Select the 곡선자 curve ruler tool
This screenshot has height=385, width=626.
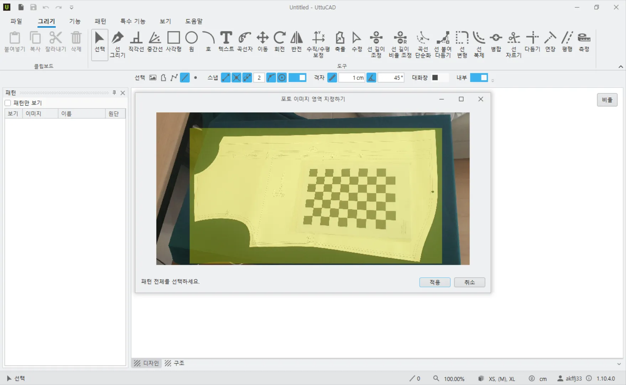(245, 42)
